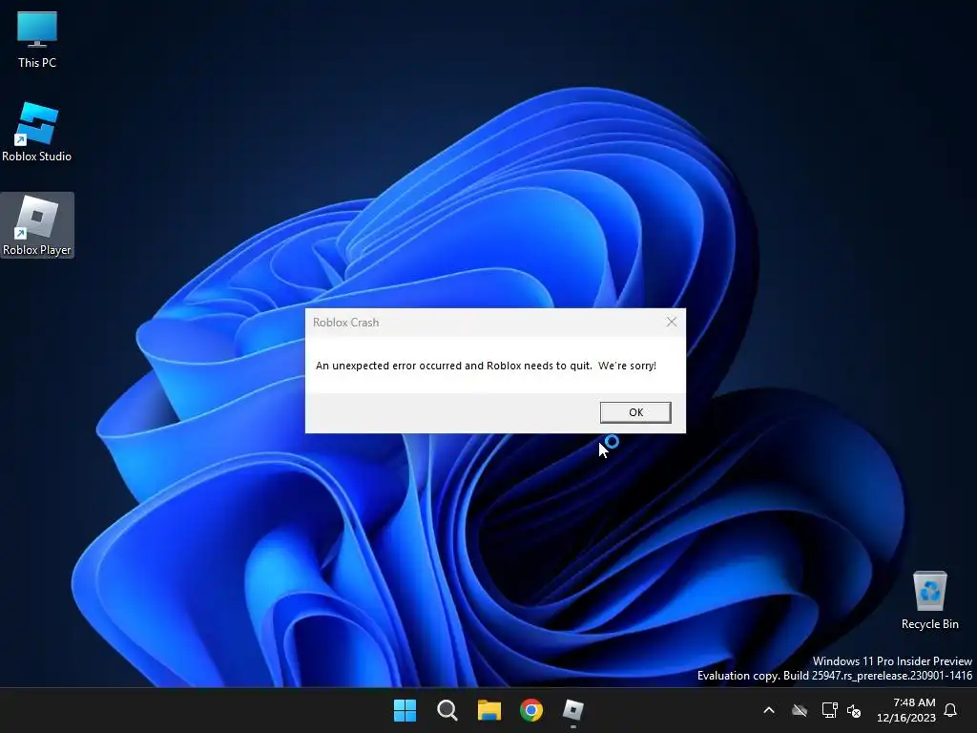Switch to Roblox in the taskbar
The height and width of the screenshot is (733, 977).
pos(573,710)
